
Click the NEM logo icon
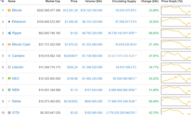[9, 90]
